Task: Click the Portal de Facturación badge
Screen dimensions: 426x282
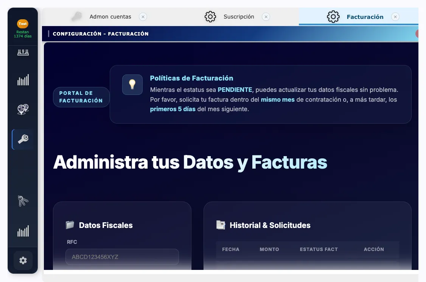Action: [81, 97]
